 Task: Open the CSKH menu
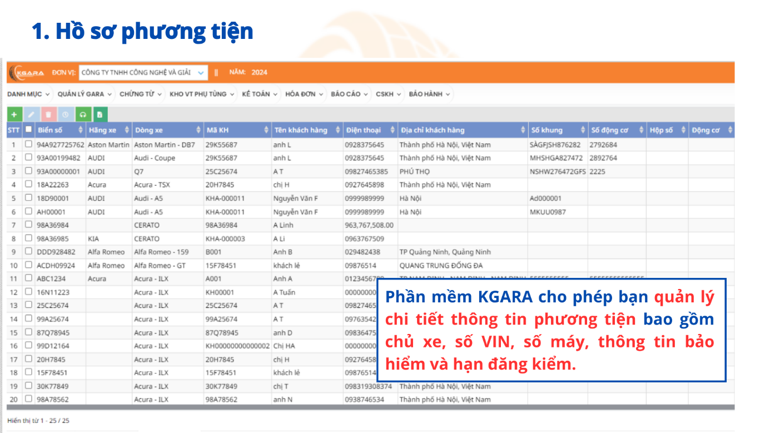coord(389,94)
